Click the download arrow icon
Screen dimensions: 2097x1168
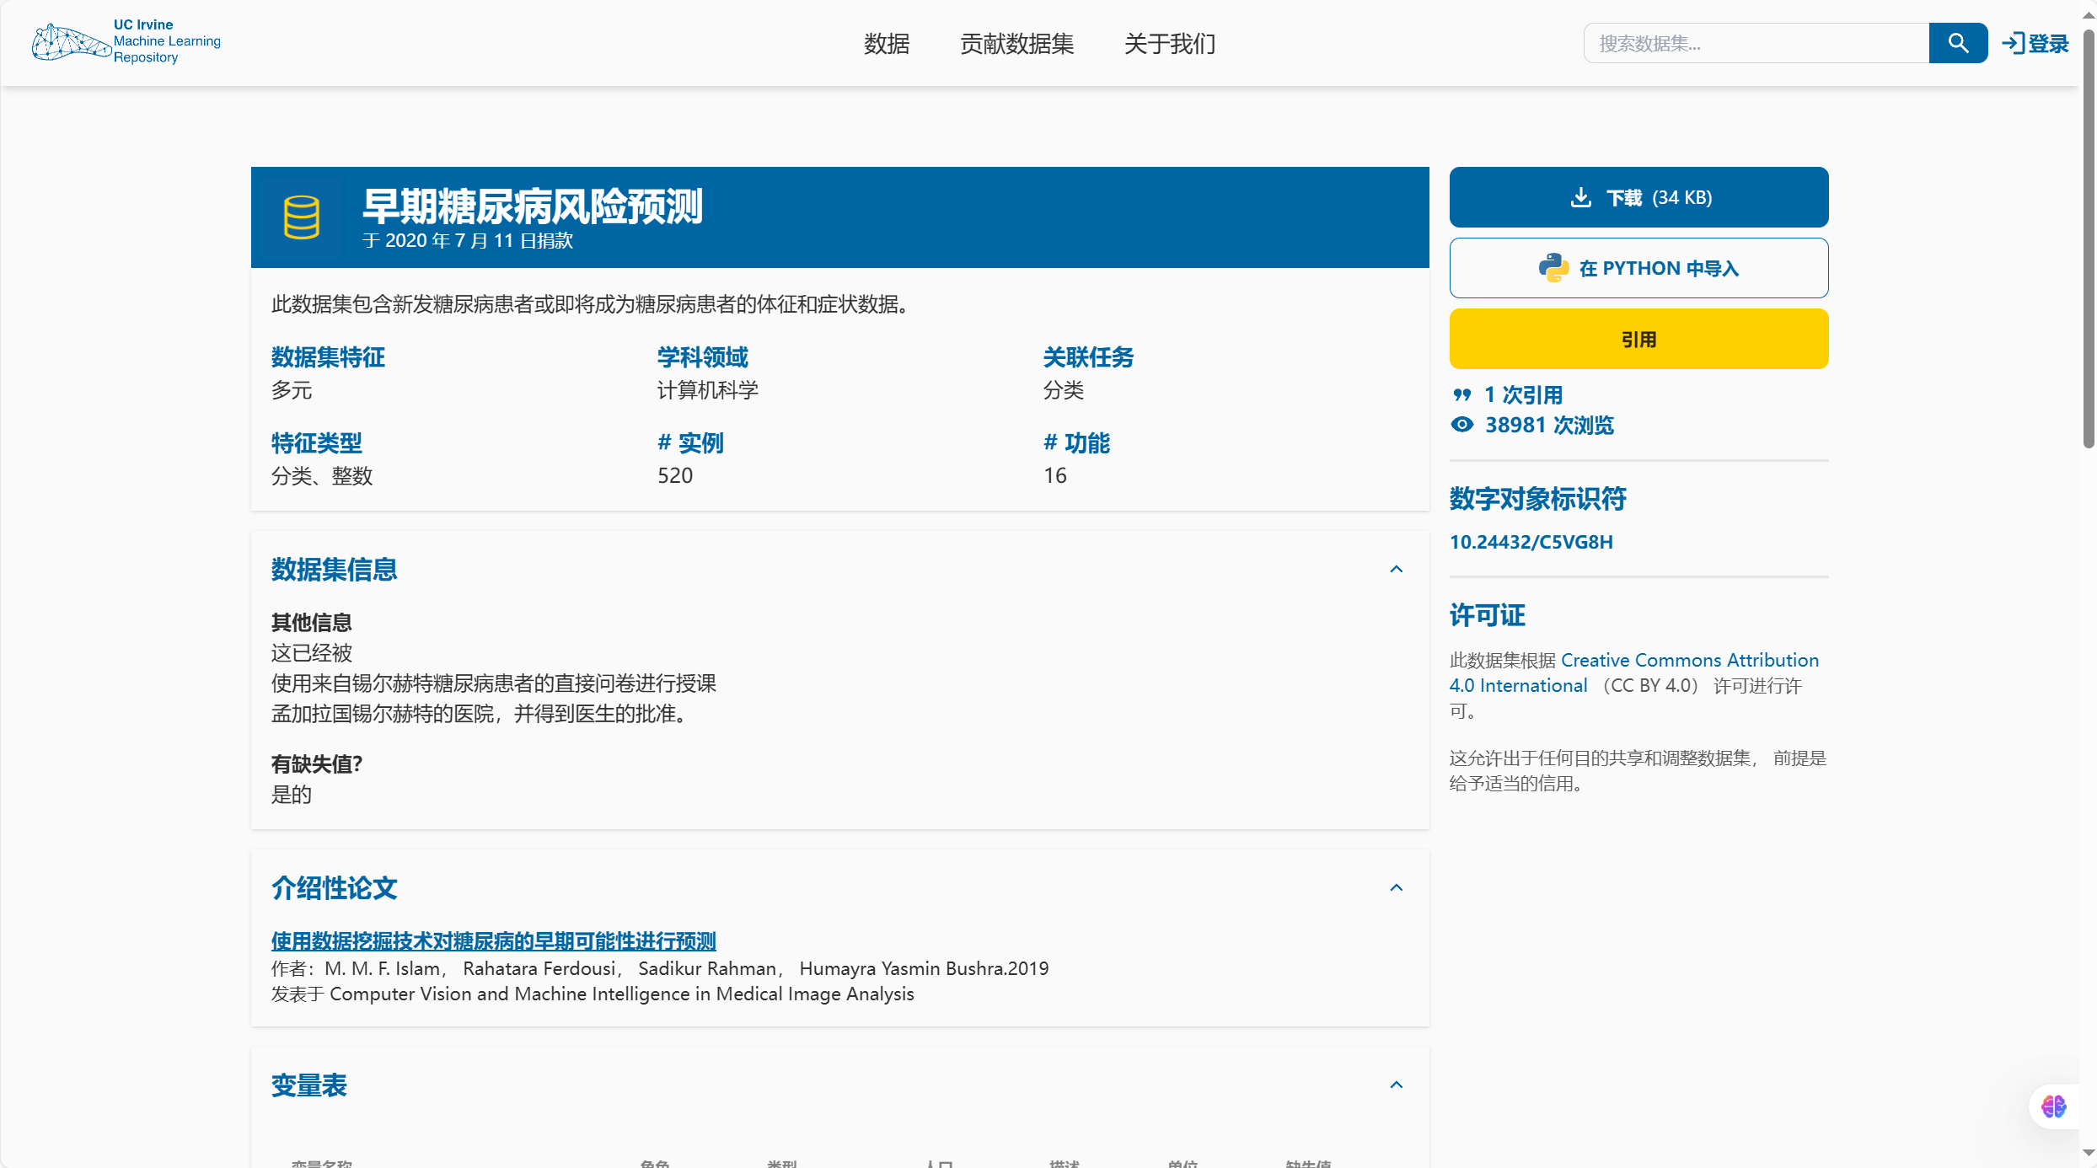(x=1581, y=197)
